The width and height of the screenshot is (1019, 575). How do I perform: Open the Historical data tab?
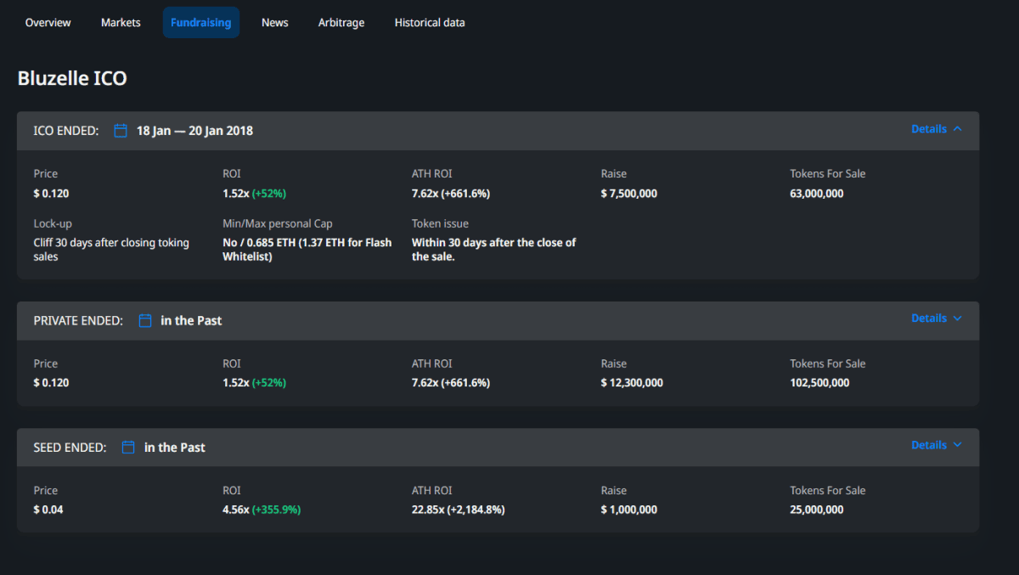430,23
